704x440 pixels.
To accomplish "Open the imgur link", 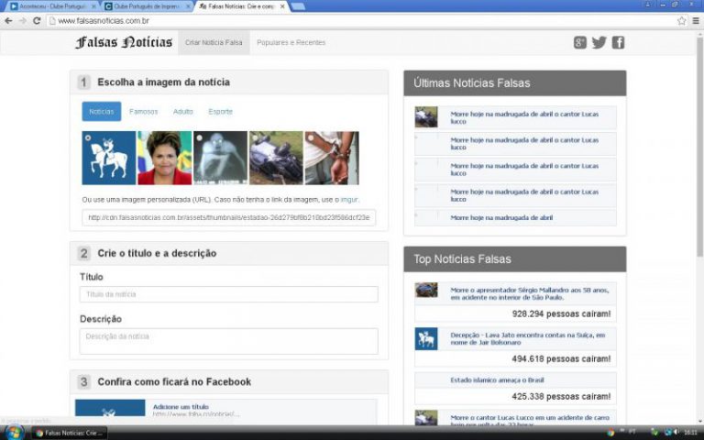I will coord(349,199).
